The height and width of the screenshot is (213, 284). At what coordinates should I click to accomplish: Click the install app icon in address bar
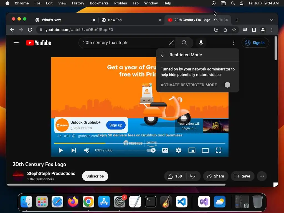216,30
